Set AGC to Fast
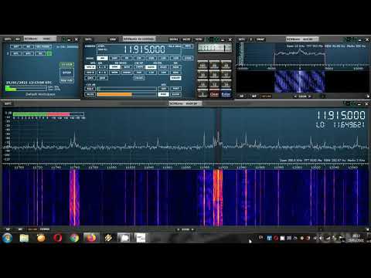Image resolution: width=371 pixels, height=278 pixels. (x=175, y=89)
